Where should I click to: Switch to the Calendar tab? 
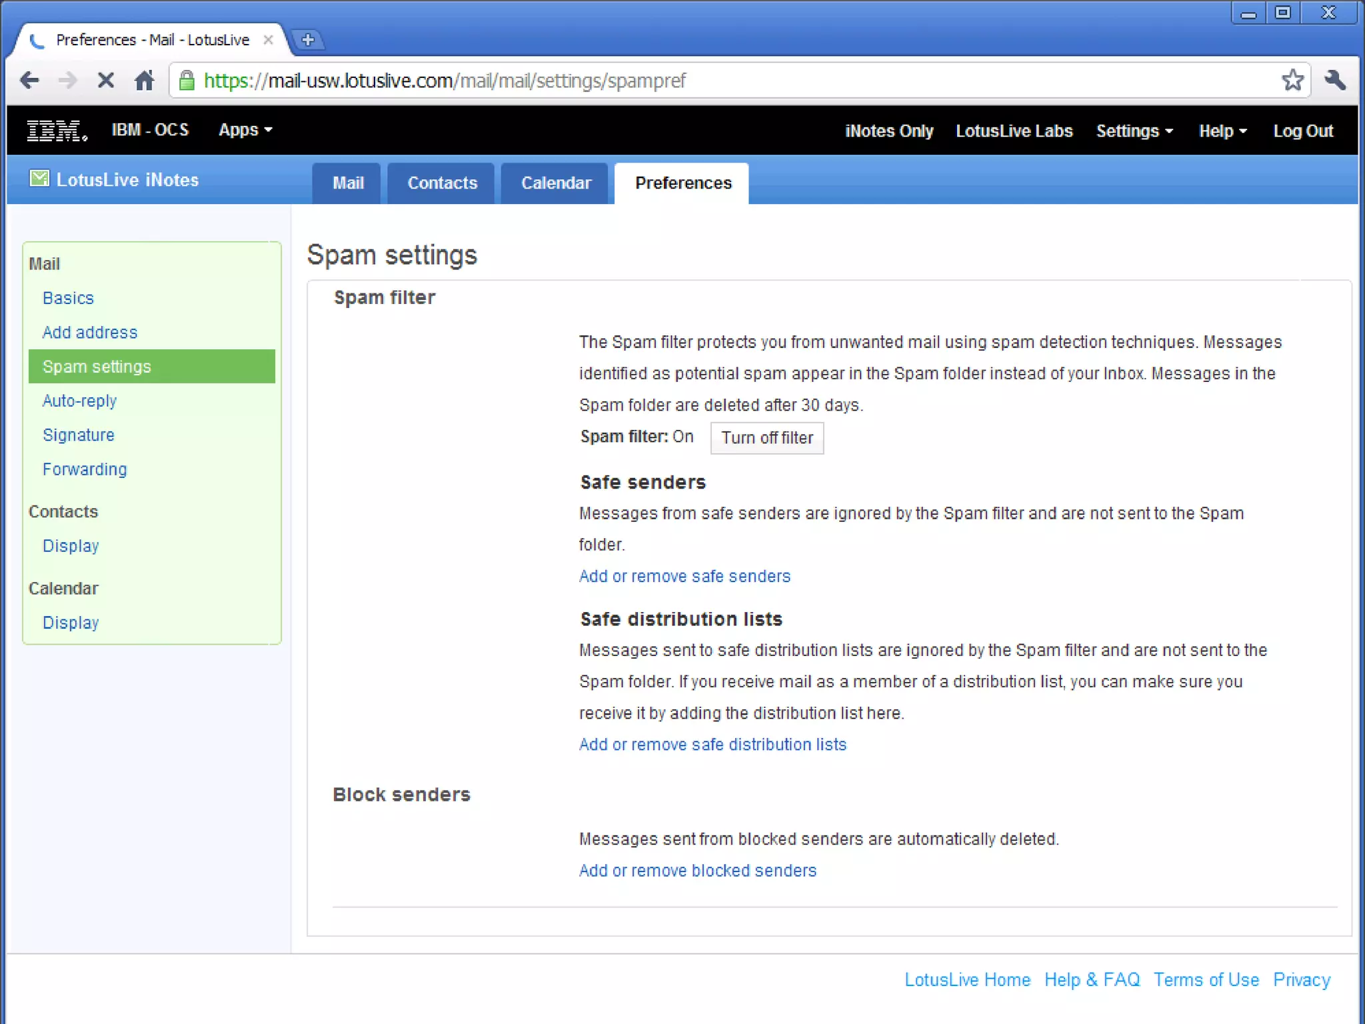pos(555,183)
